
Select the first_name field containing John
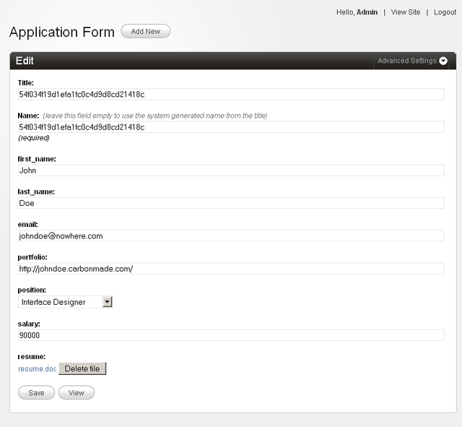coord(231,171)
